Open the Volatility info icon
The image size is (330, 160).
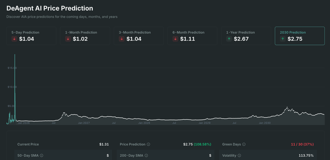(239, 155)
